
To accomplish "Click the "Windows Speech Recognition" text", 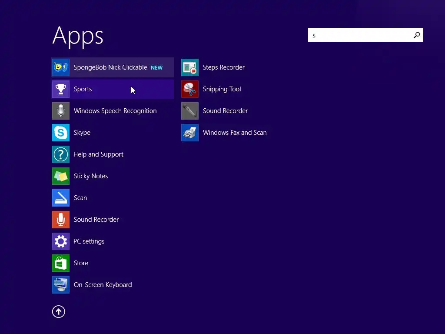I will tap(115, 111).
